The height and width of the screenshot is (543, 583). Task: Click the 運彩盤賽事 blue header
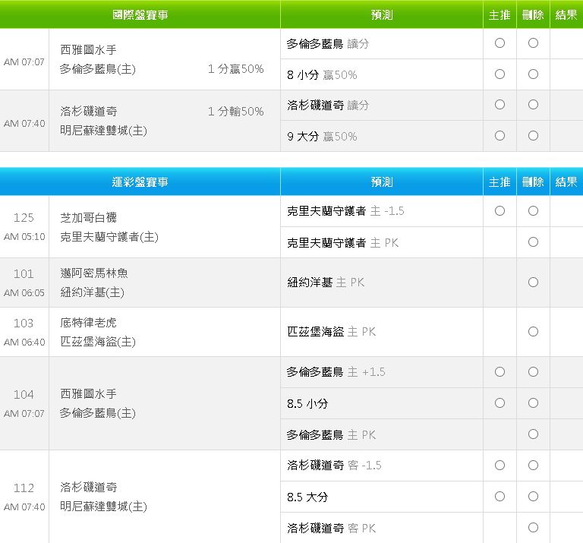point(140,182)
